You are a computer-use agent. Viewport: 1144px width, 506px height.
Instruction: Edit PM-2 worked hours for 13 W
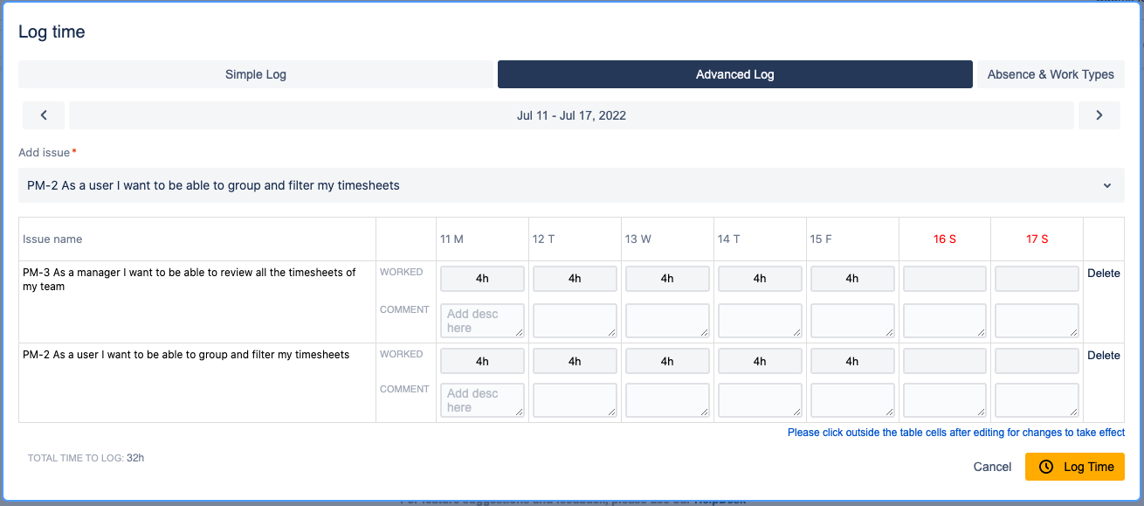point(667,361)
